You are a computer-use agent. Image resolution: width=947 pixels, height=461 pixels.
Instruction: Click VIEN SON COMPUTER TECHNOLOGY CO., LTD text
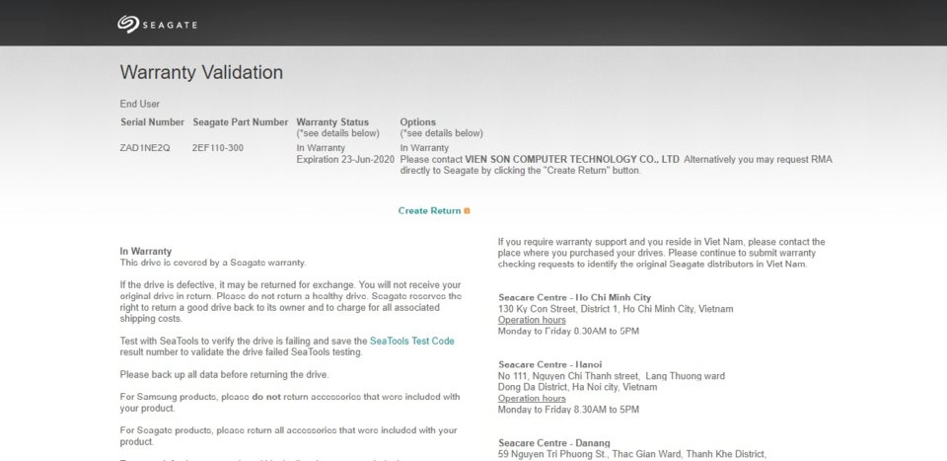tap(572, 160)
